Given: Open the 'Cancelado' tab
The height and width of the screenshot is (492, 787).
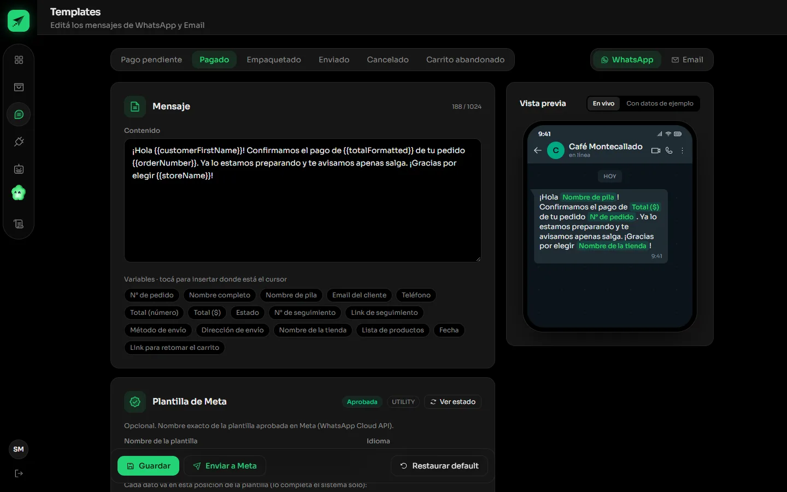Looking at the screenshot, I should pos(387,60).
